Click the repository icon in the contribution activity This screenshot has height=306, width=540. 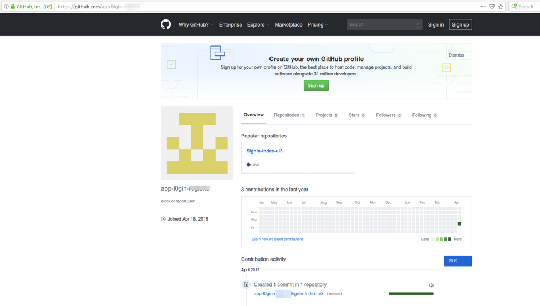point(246,285)
